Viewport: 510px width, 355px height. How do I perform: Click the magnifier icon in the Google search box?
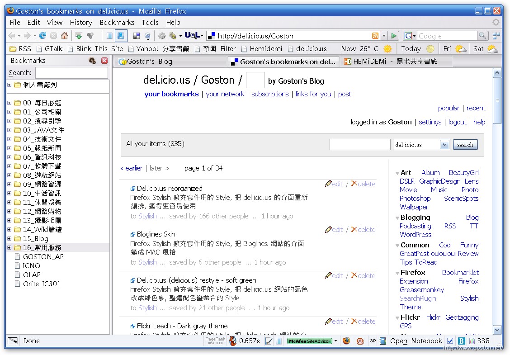click(x=483, y=36)
